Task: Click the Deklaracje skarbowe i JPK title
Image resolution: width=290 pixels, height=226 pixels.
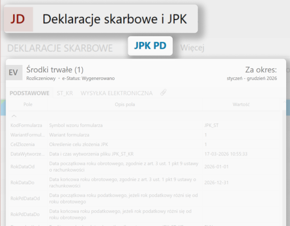Action: click(x=114, y=19)
